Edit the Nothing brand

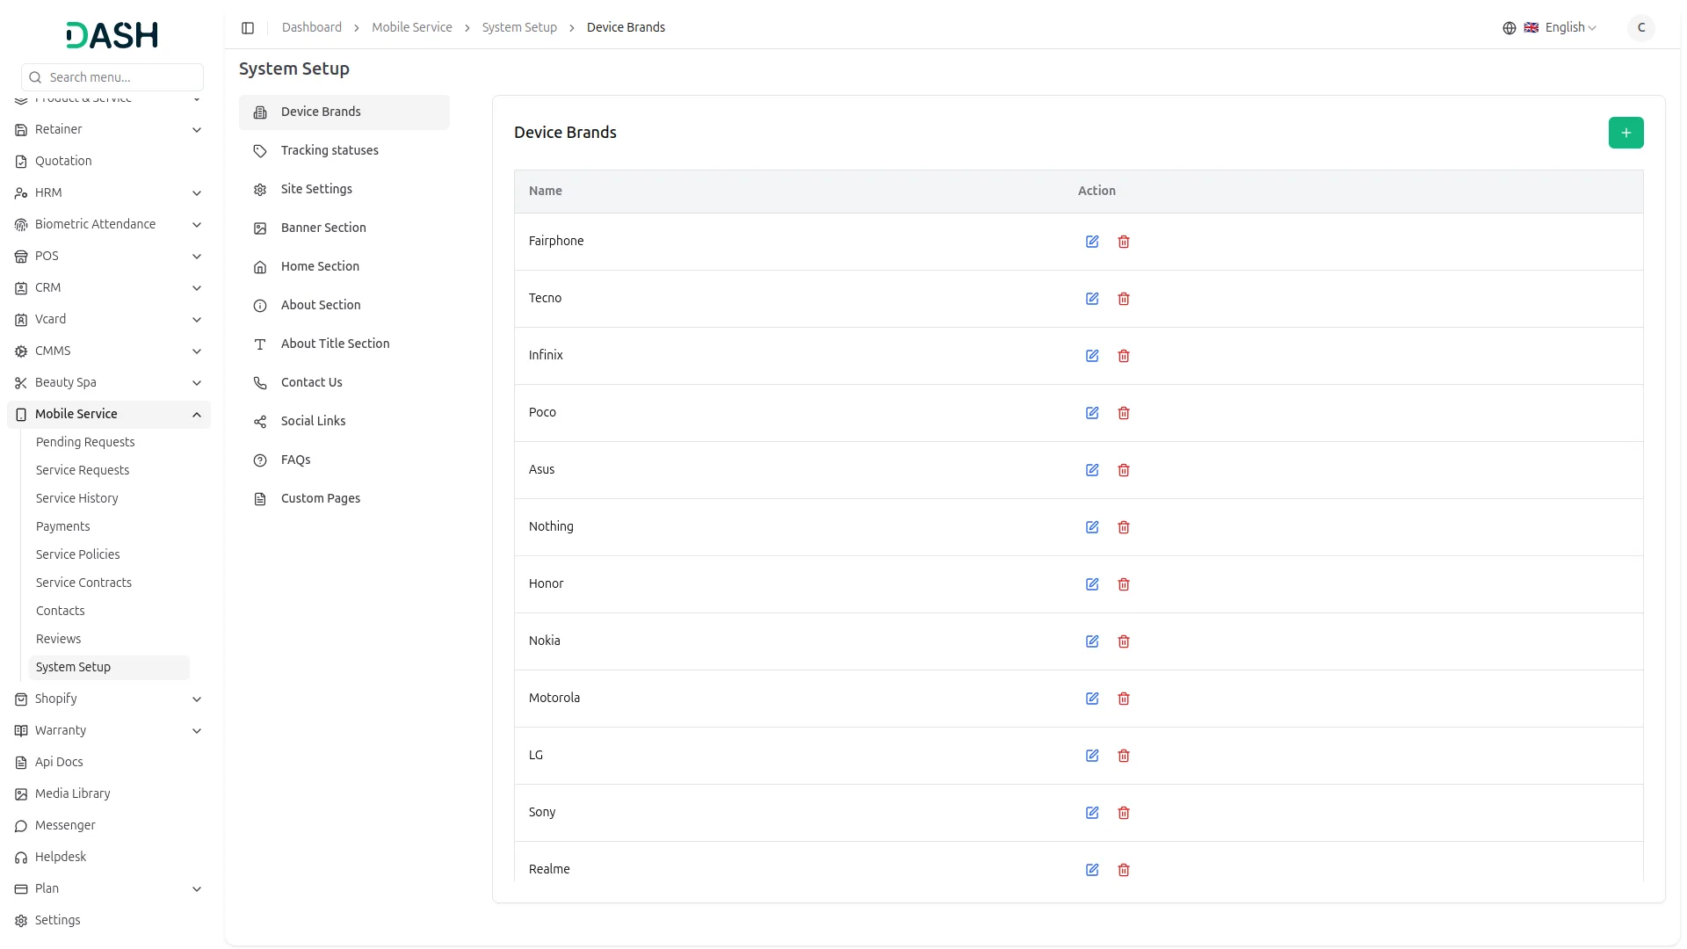click(x=1092, y=527)
